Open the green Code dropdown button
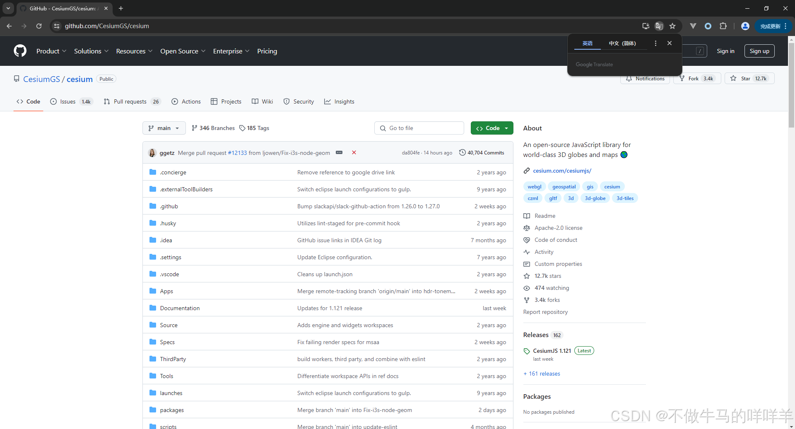 (x=492, y=128)
